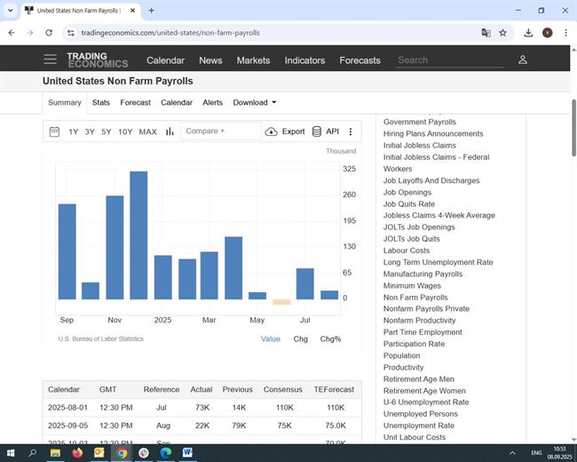Screen dimensions: 577x462
Task: Switch to the Forecast tab
Action: (136, 102)
